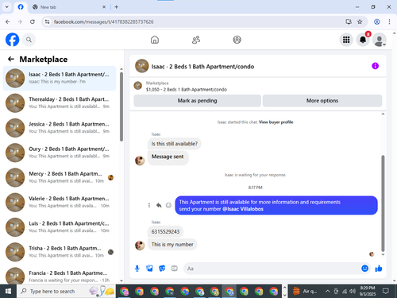Viewport: 397px width, 298px height.
Task: Go to the Facebook logo home
Action: click(x=13, y=40)
